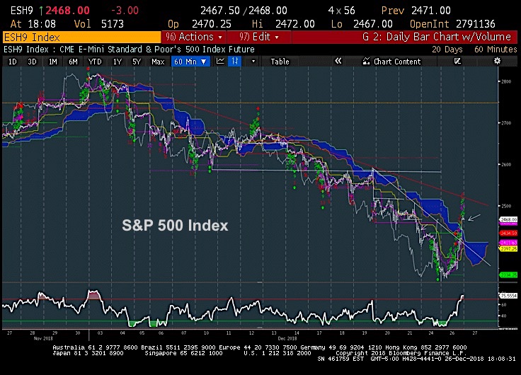
Task: Click the 75.5554 RSI value tag
Action: tap(509, 296)
